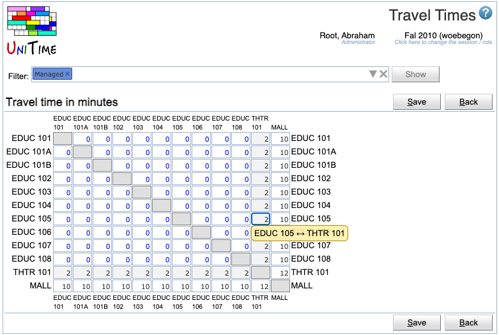
Task: Select the EDUC 108 to MALL cell
Action: pyautogui.click(x=280, y=259)
